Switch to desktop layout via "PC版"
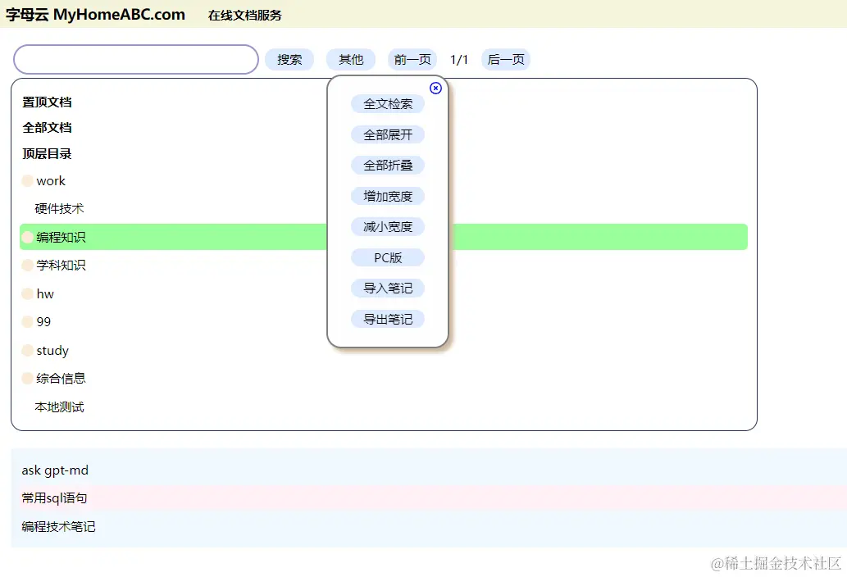 pos(387,257)
